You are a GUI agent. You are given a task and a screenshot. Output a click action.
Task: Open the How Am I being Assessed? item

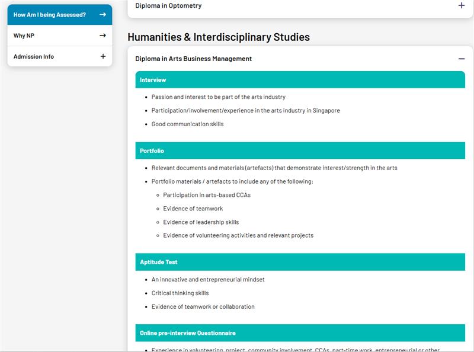click(50, 15)
